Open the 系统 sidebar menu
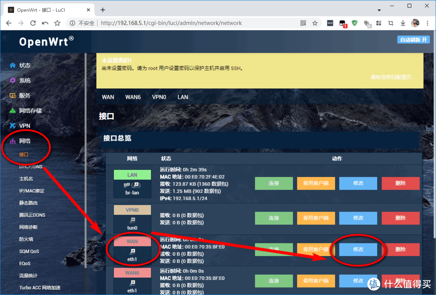Screen dimensions: 436x295 coord(25,80)
